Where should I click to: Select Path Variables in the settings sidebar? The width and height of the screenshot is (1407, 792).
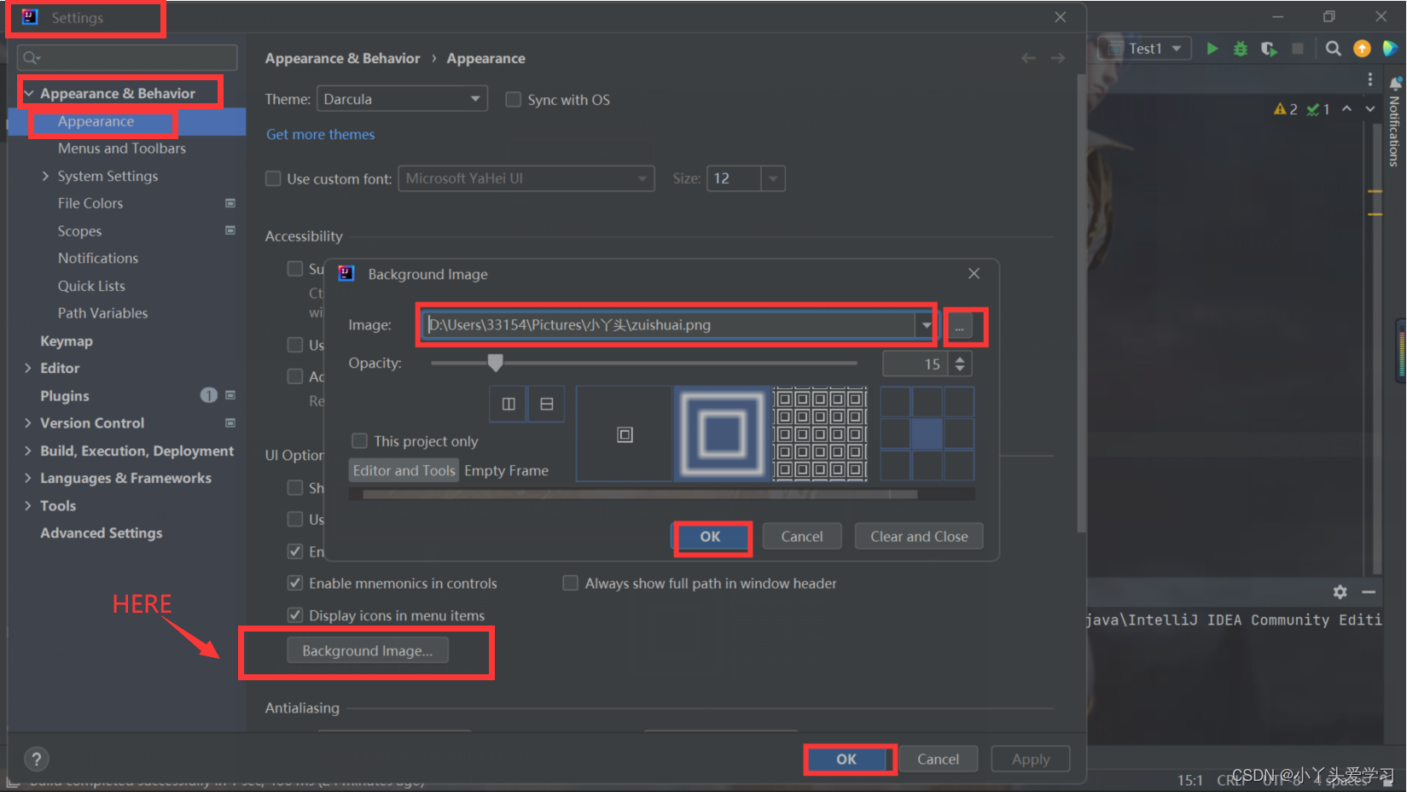click(x=102, y=312)
